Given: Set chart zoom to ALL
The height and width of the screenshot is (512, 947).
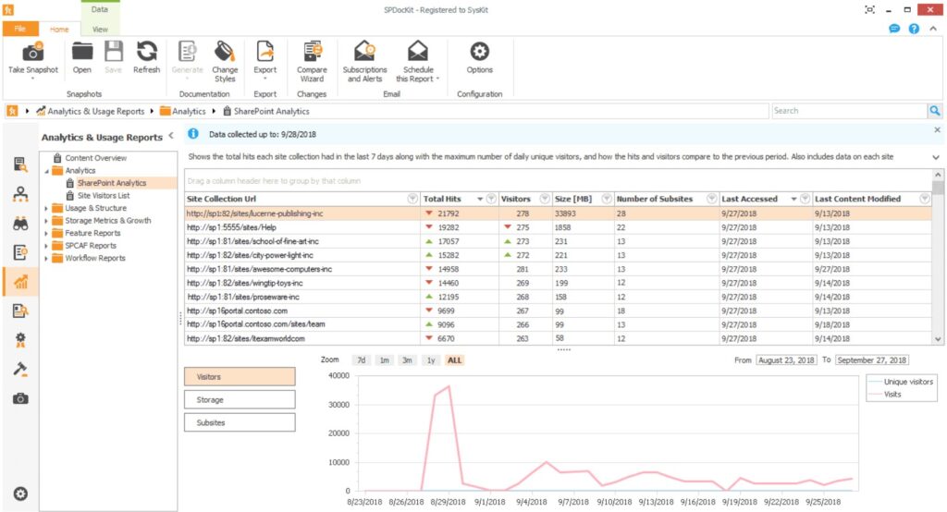Looking at the screenshot, I should click(454, 360).
